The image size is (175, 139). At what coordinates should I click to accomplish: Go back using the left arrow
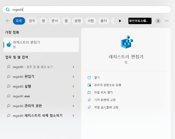pos(8,21)
